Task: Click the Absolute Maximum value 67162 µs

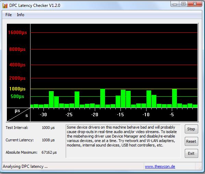Action: 49,152
